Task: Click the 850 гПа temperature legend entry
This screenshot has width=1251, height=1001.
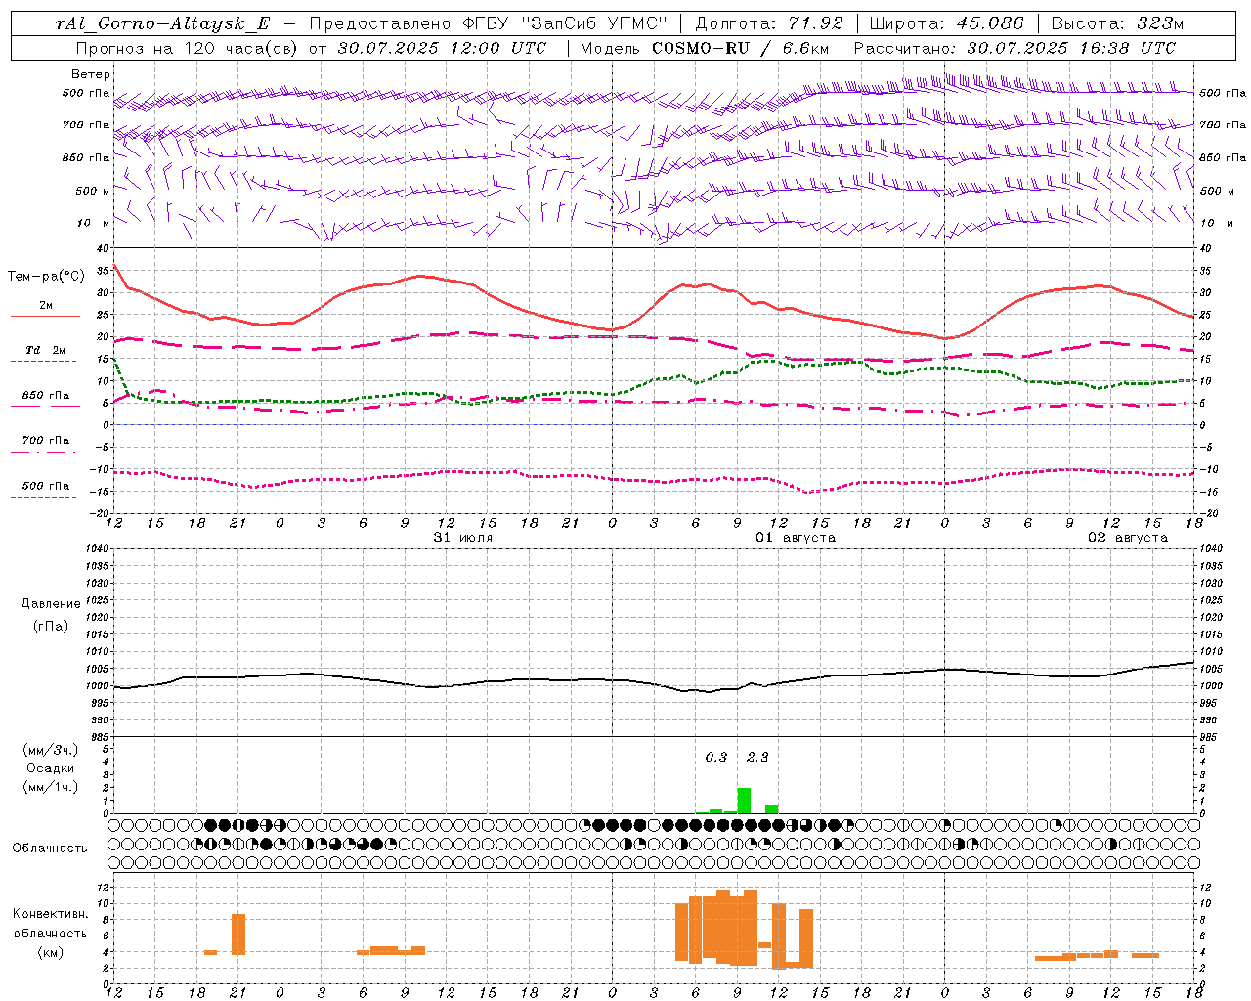Action: [x=46, y=396]
